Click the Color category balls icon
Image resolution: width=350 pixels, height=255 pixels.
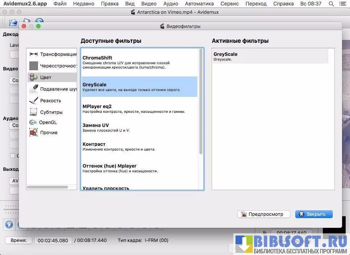33,77
